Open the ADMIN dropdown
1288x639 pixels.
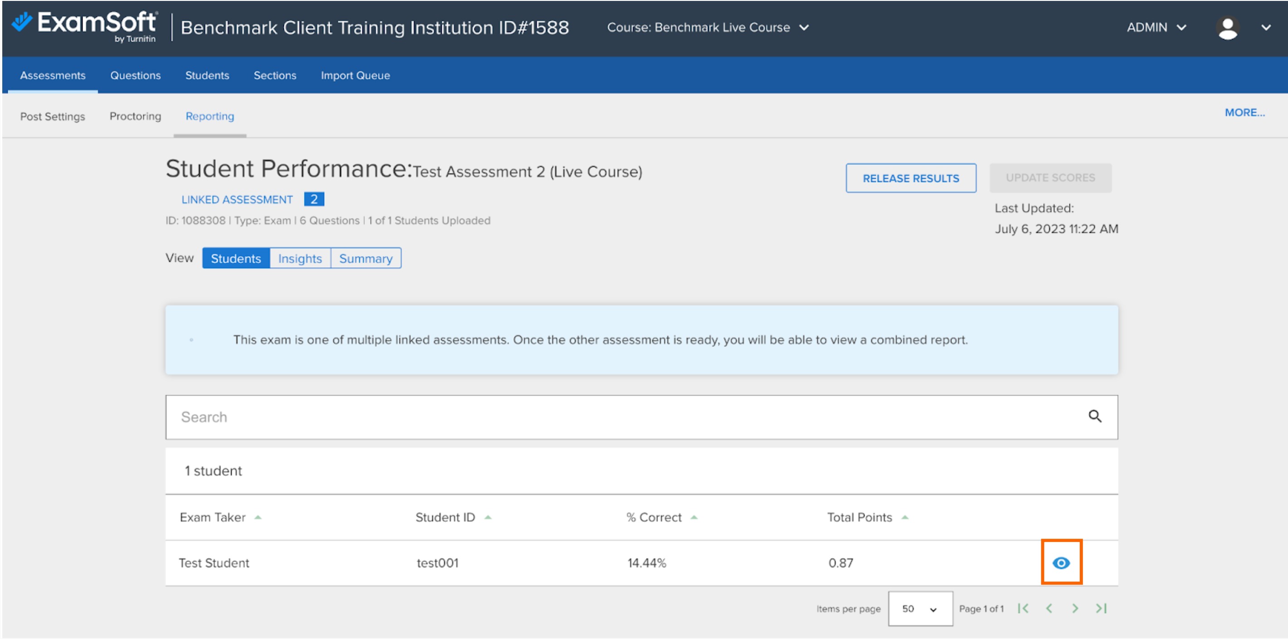[x=1156, y=28]
